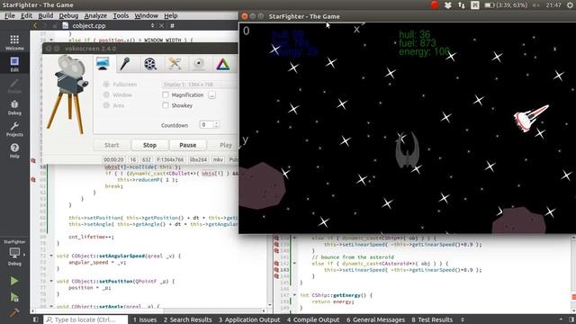Collapse the getEnergy function fold arrow
This screenshot has height=324, width=576.
(294, 295)
